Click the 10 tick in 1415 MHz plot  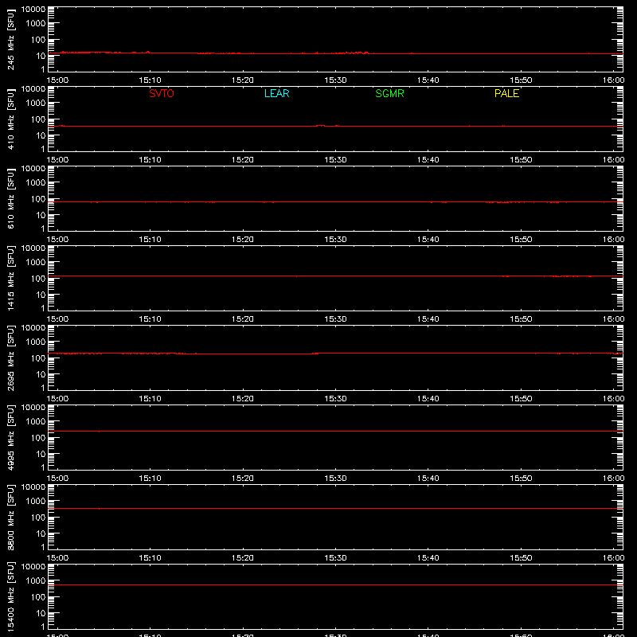(x=41, y=295)
